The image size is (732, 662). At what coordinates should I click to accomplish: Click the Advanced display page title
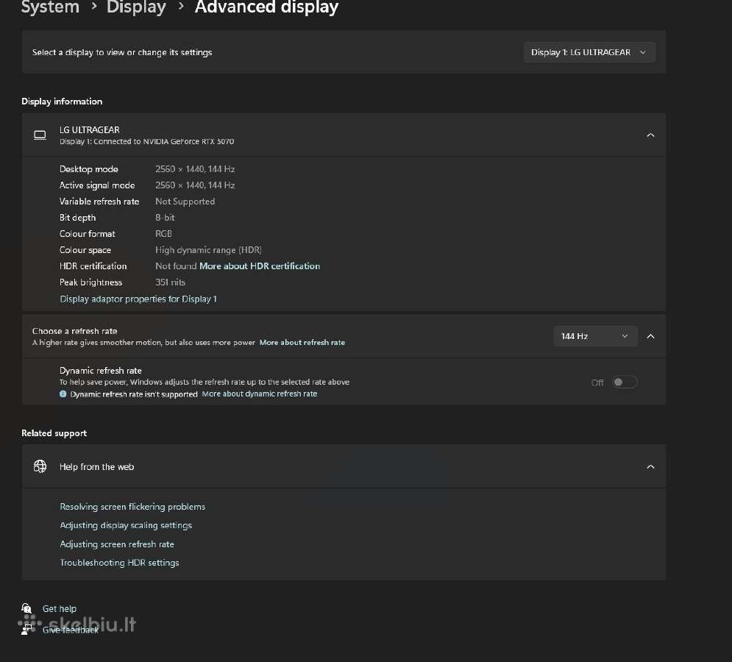click(x=266, y=7)
